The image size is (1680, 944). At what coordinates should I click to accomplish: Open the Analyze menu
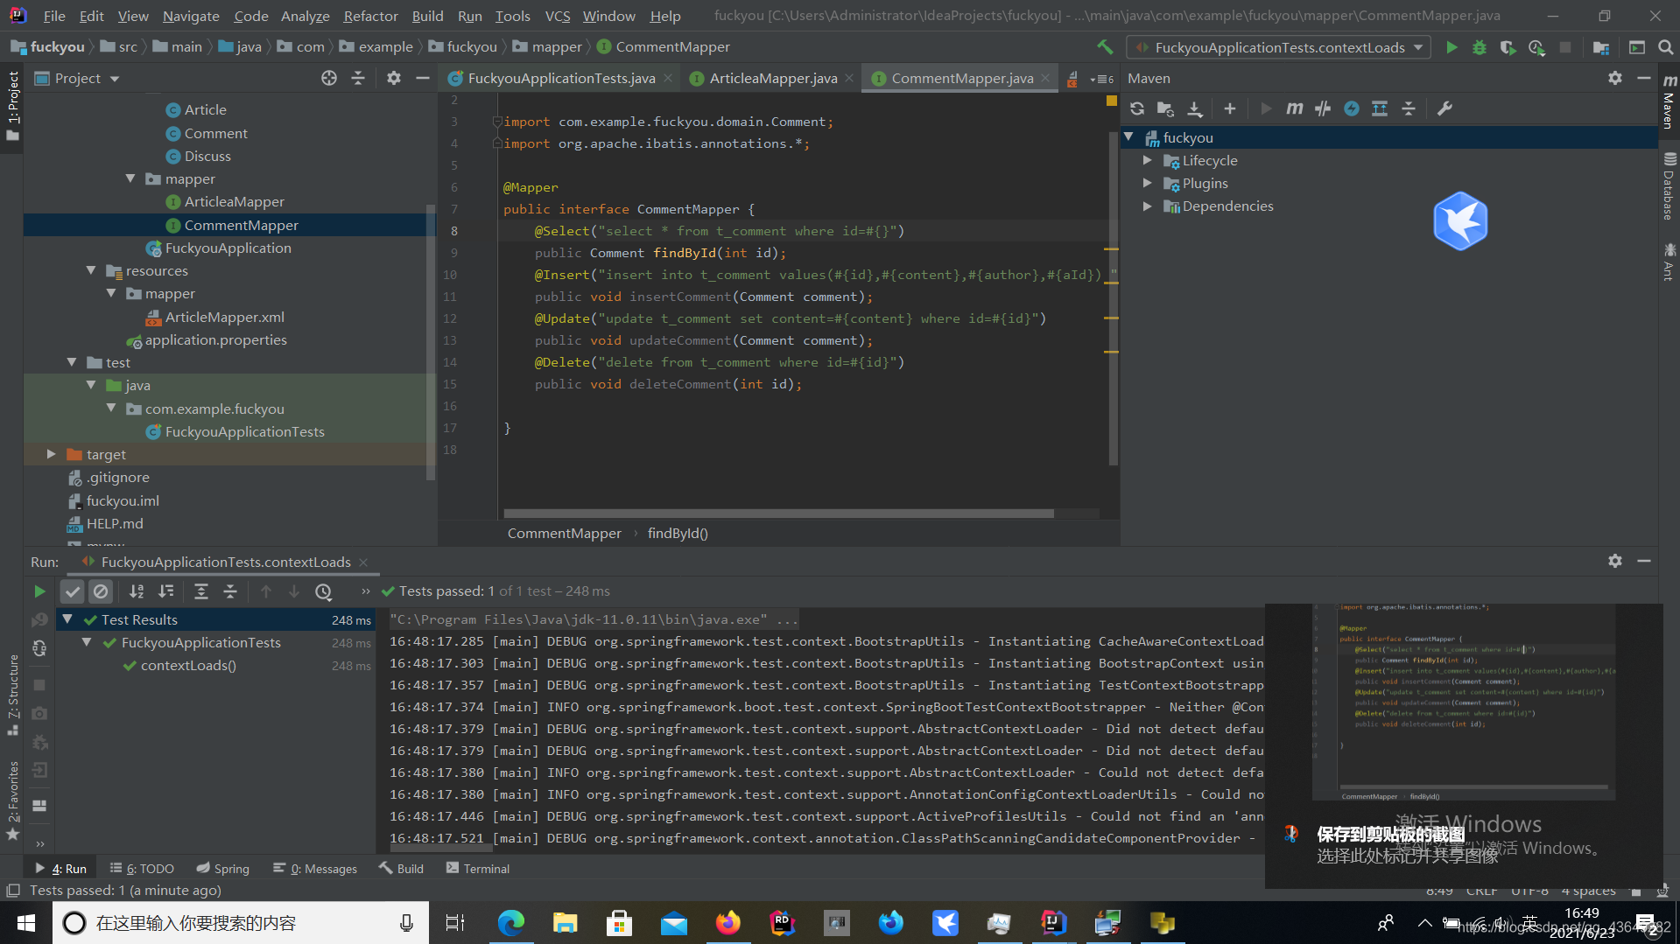point(305,16)
